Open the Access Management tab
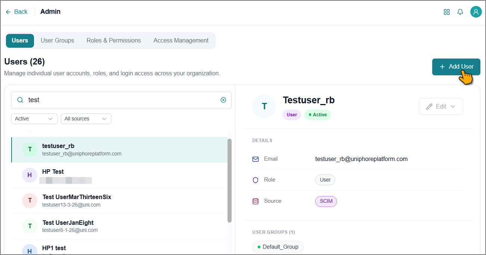The image size is (486, 255). 181,41
